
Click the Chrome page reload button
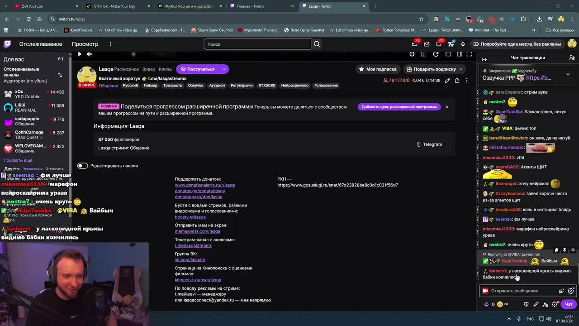coord(28,19)
